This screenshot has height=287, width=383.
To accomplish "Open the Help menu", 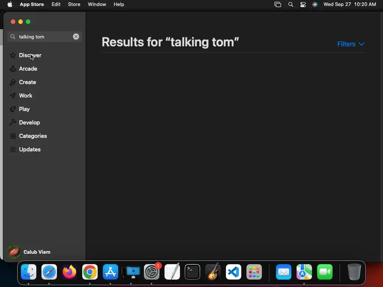I will click(119, 4).
